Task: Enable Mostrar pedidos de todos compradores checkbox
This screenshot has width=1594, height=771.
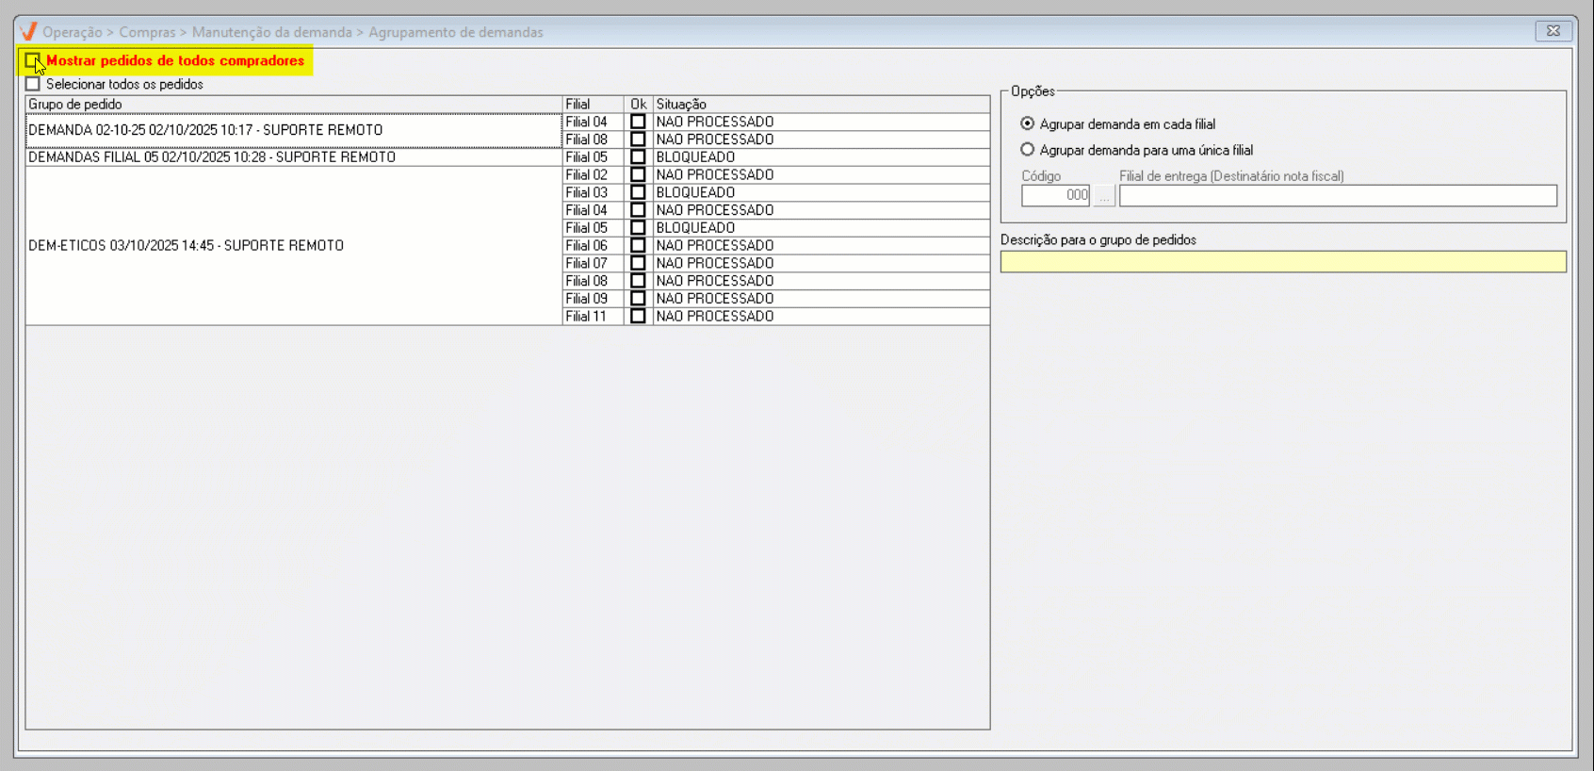Action: point(33,60)
